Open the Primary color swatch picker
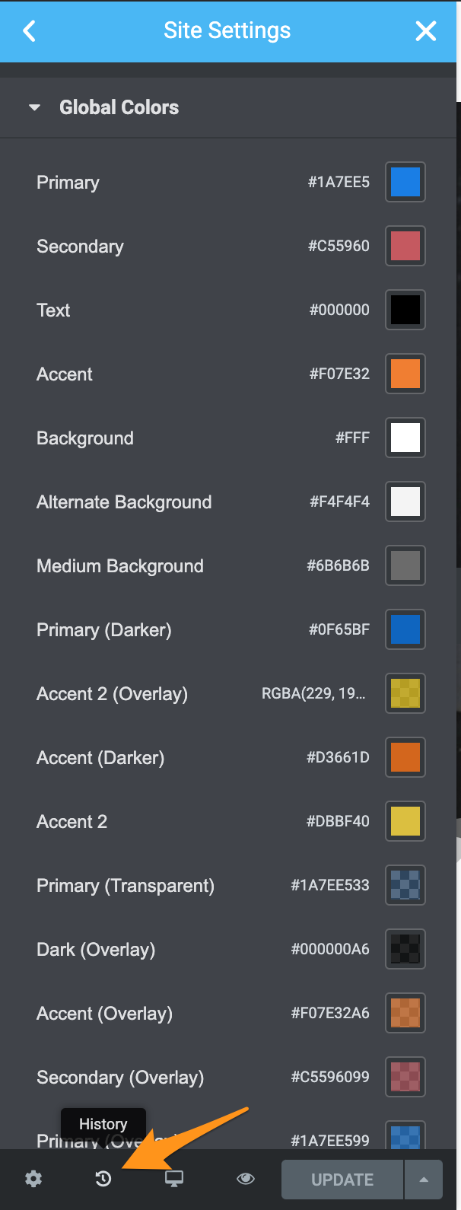The image size is (461, 1210). (x=405, y=183)
